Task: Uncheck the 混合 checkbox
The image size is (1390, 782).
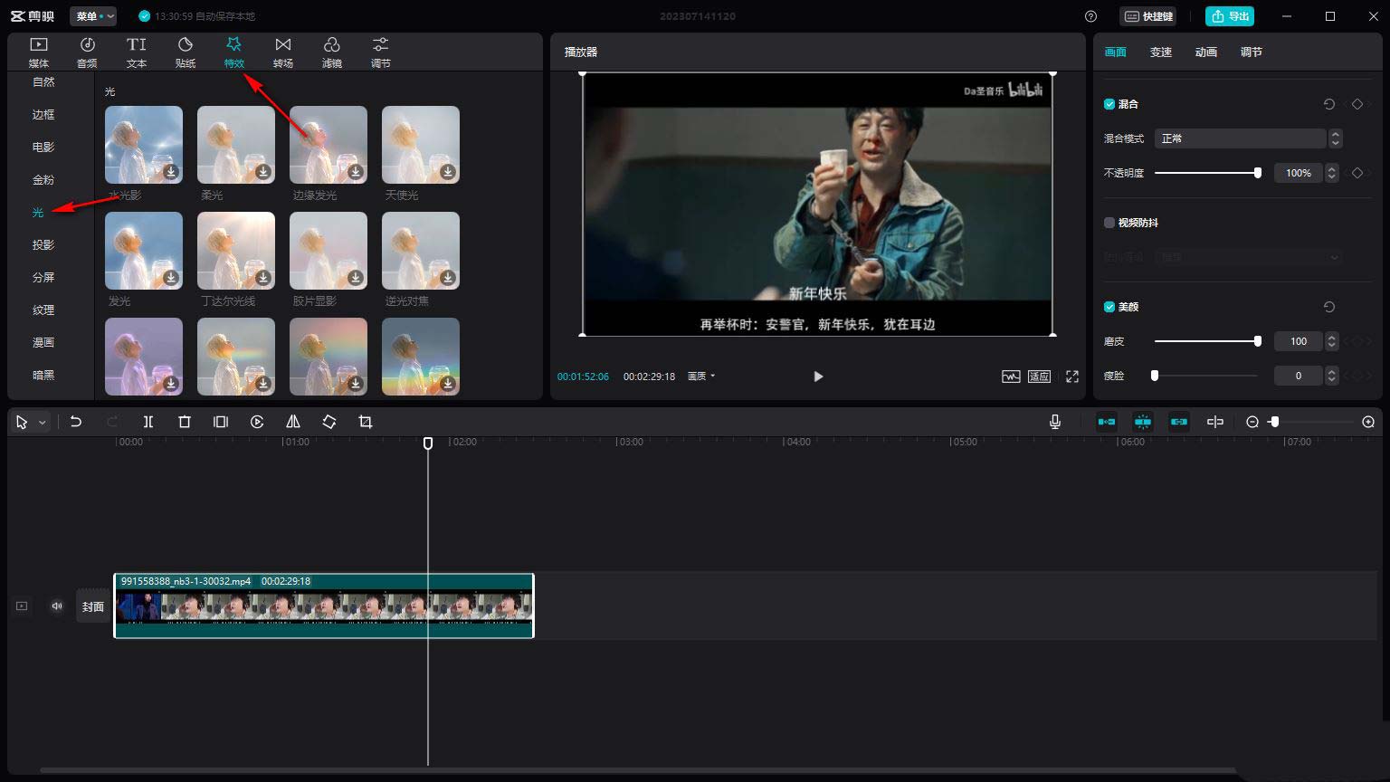Action: [x=1109, y=104]
